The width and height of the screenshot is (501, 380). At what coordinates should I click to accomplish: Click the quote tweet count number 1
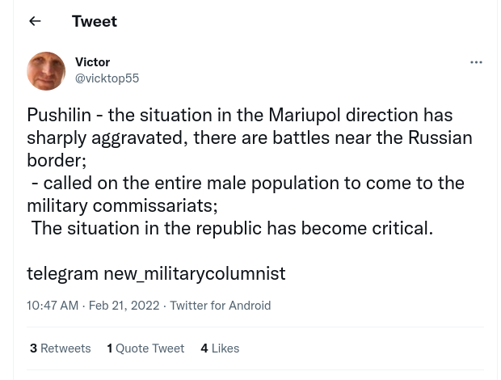click(x=109, y=348)
